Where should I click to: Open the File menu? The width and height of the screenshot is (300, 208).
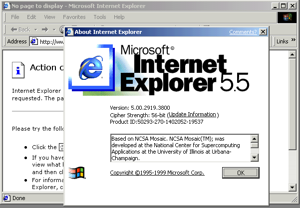coord(15,17)
